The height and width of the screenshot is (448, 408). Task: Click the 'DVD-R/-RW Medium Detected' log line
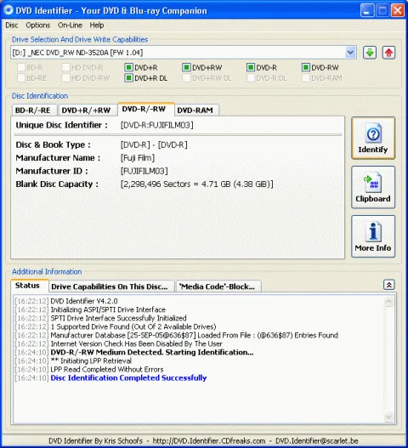point(151,352)
